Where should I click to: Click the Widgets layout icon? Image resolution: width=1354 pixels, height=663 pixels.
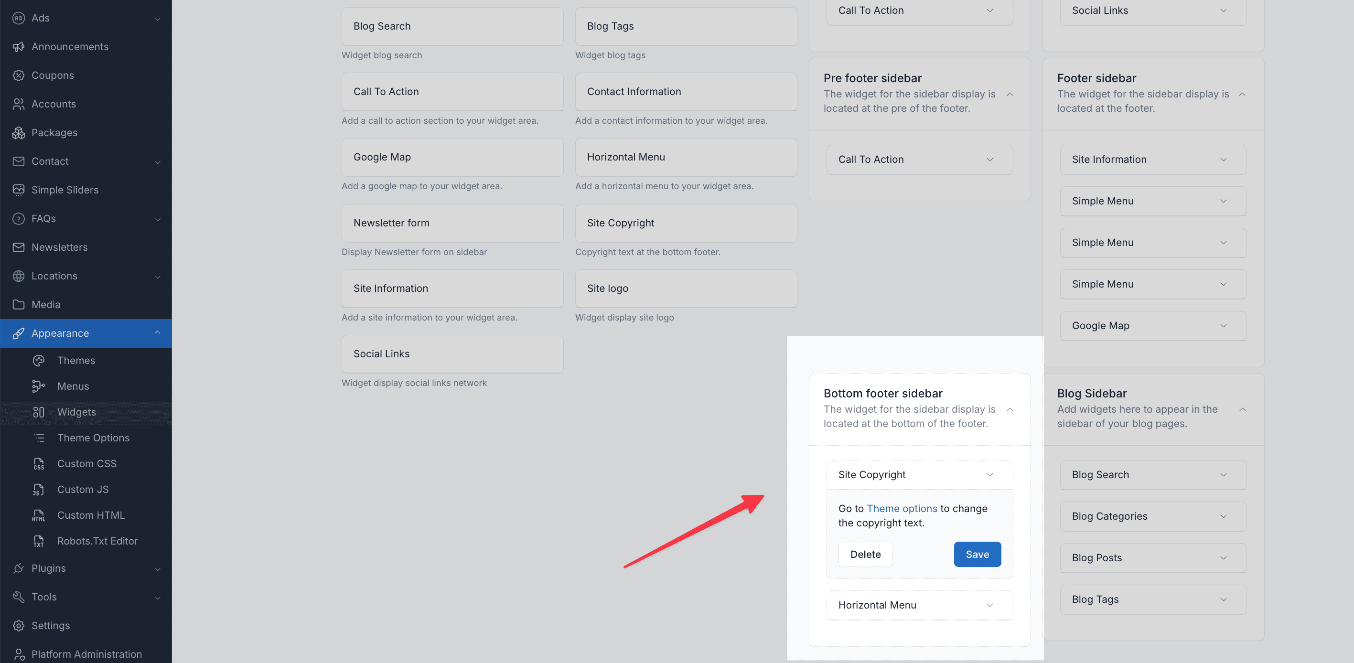coord(38,412)
